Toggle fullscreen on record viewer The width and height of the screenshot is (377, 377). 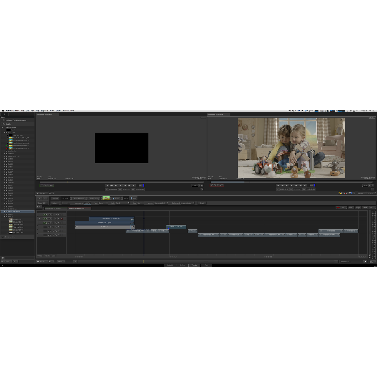[373, 189]
